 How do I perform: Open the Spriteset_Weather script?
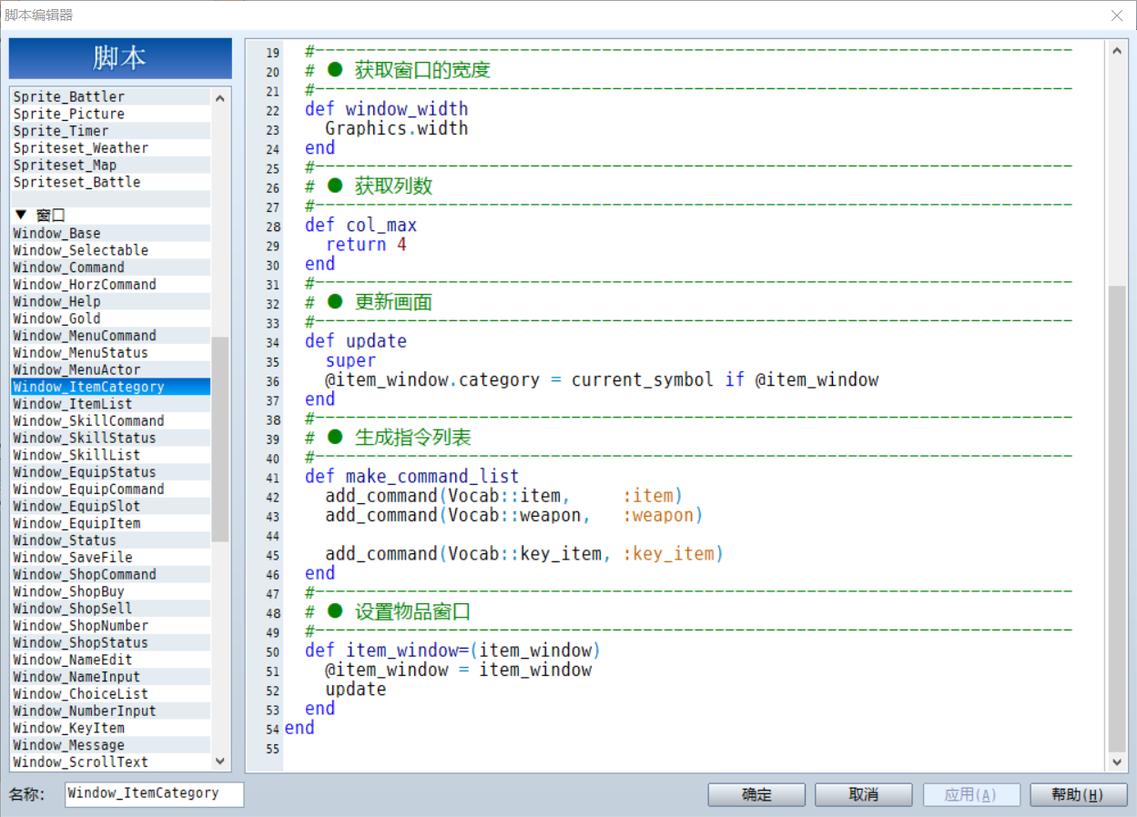111,147
